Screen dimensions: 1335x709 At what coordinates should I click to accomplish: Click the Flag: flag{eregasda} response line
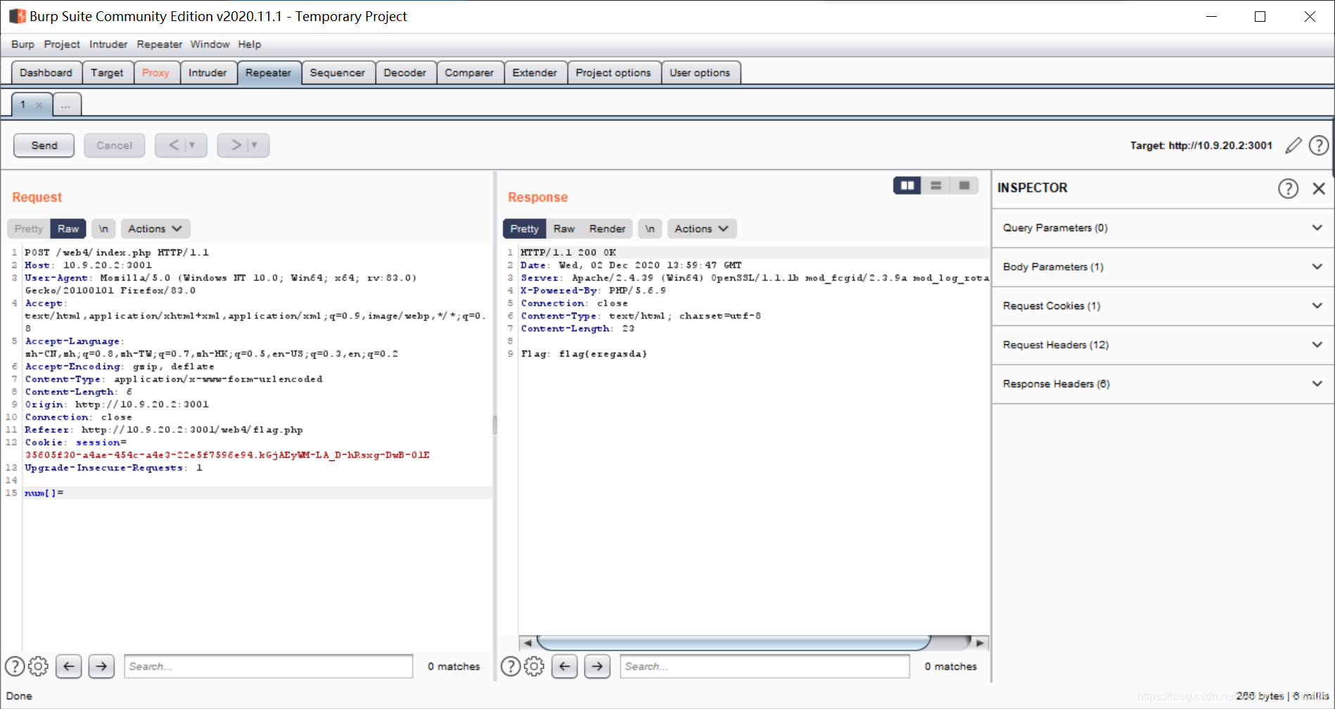click(x=584, y=354)
